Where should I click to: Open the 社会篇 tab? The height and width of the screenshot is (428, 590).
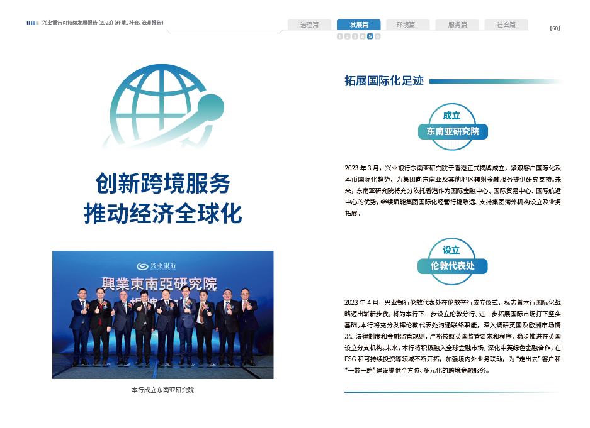[x=506, y=25]
